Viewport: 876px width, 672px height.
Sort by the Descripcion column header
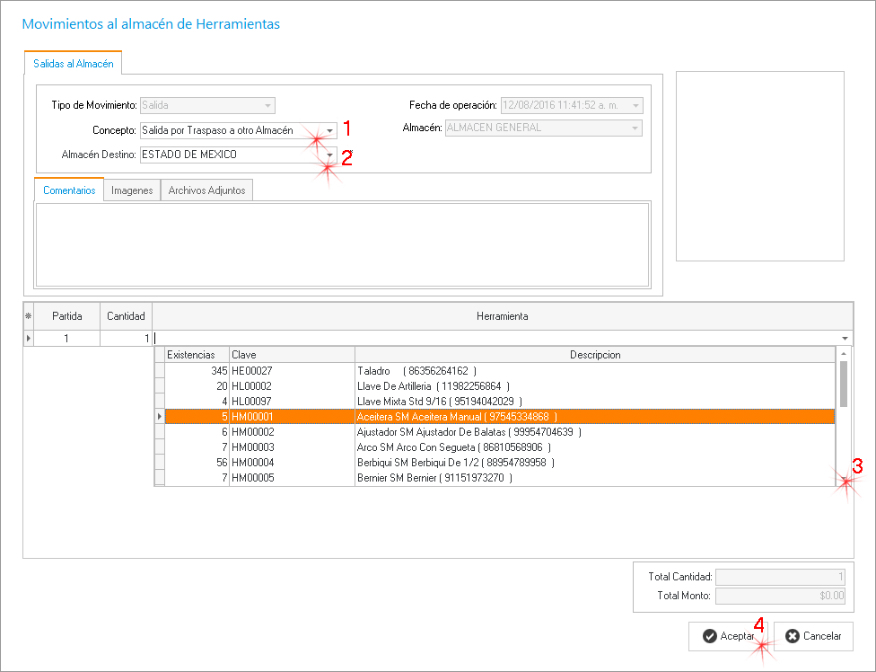click(x=594, y=355)
